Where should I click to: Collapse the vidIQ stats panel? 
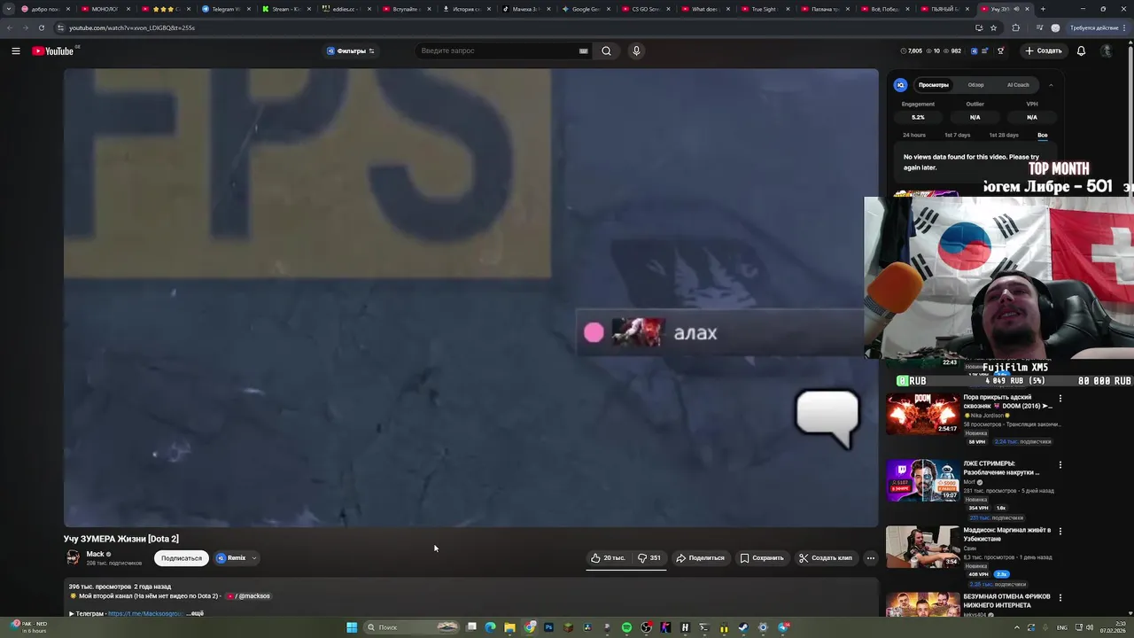pyautogui.click(x=1051, y=85)
